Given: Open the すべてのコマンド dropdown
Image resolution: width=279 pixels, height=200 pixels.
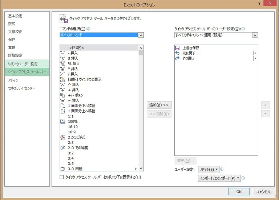Looking at the screenshot, I should tap(141, 35).
